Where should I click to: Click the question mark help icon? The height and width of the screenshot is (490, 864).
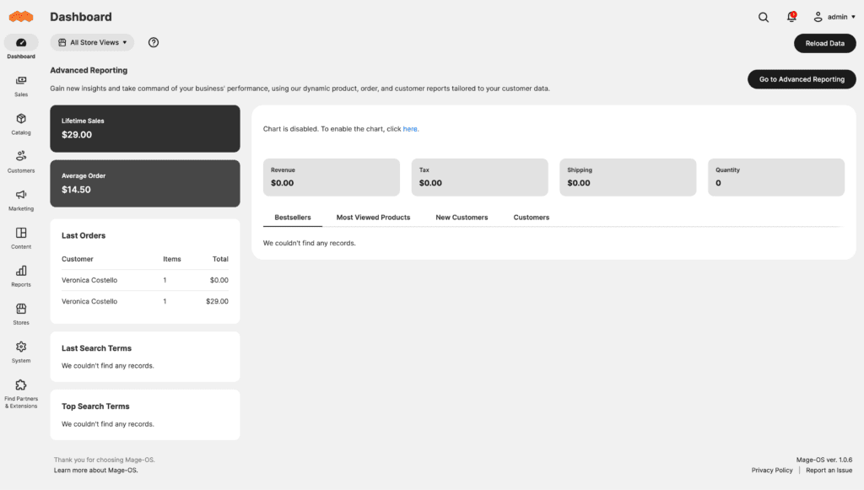(153, 42)
